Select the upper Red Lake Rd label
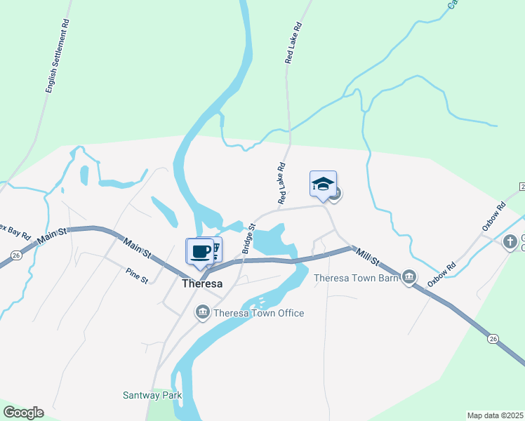This screenshot has width=525, height=421. (x=293, y=43)
